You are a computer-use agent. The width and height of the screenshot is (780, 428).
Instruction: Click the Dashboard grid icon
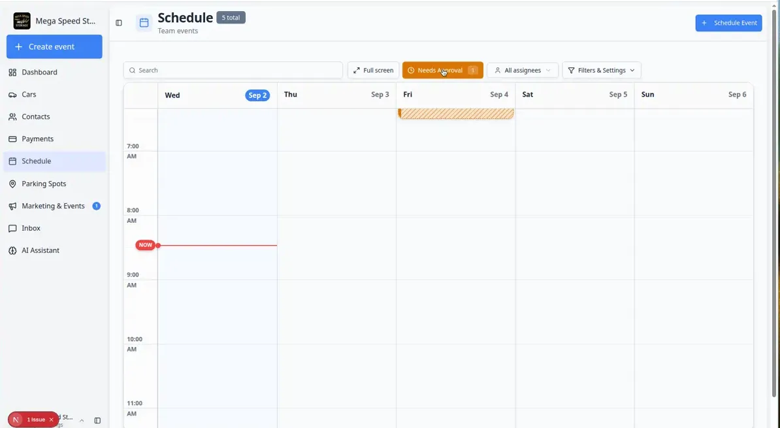12,72
